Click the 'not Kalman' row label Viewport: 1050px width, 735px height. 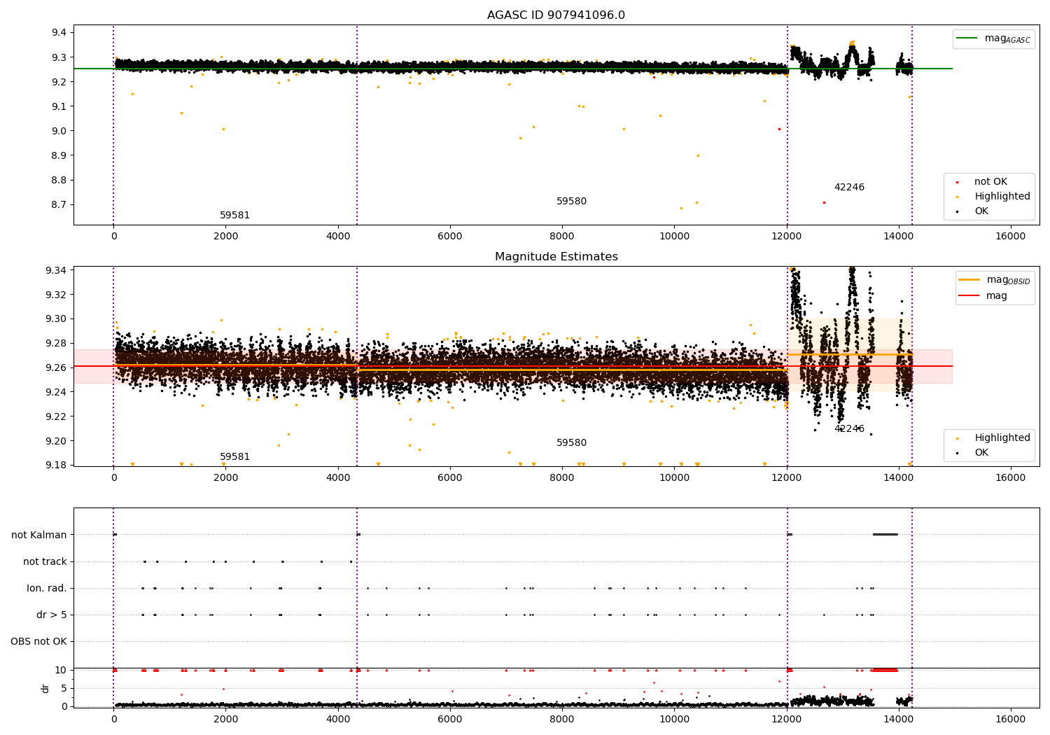pos(39,535)
